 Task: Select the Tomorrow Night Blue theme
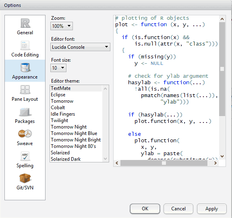pyautogui.click(x=76, y=133)
